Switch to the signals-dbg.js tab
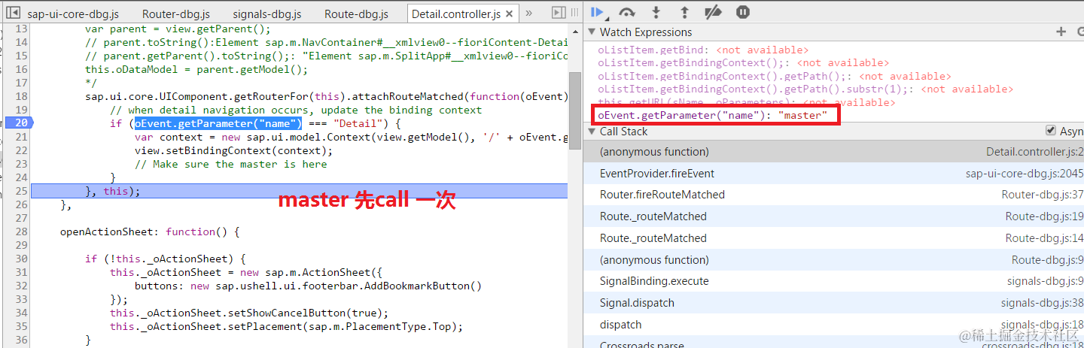The width and height of the screenshot is (1084, 348). pos(267,14)
